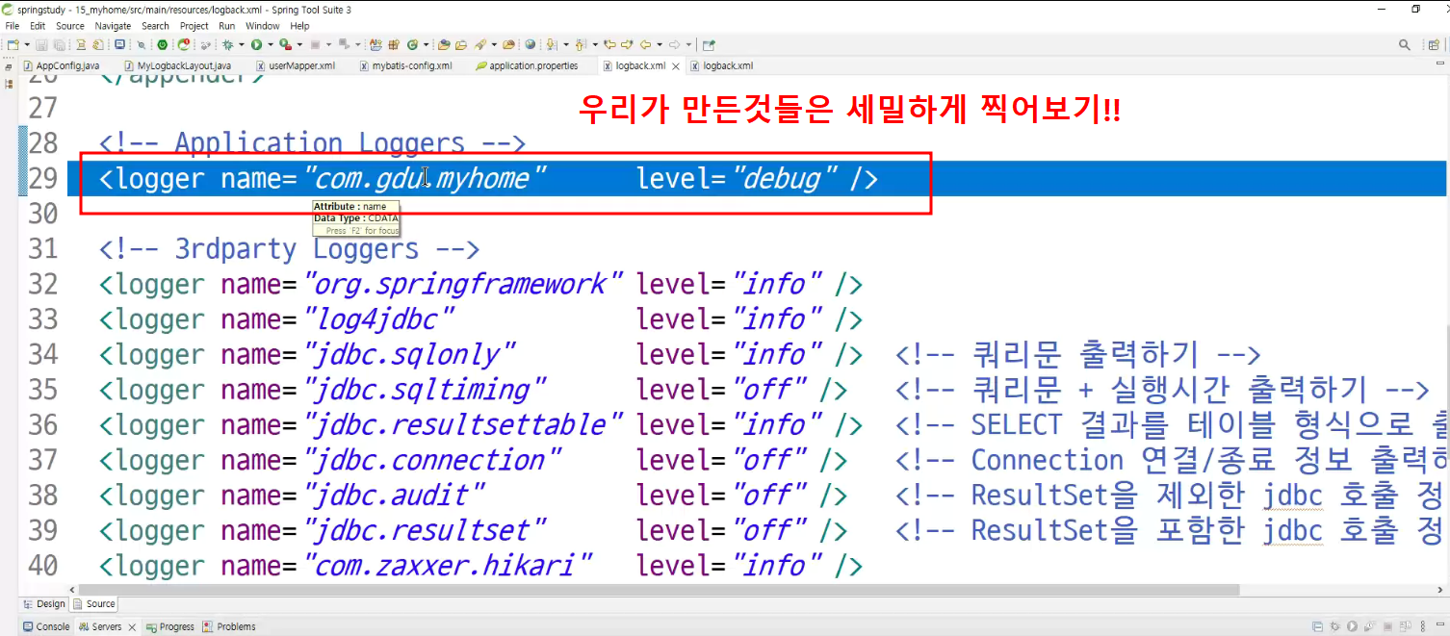Open the Window menu

click(x=263, y=26)
